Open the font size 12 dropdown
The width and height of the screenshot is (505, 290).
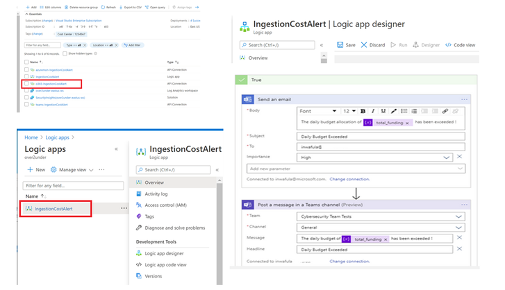tap(349, 111)
